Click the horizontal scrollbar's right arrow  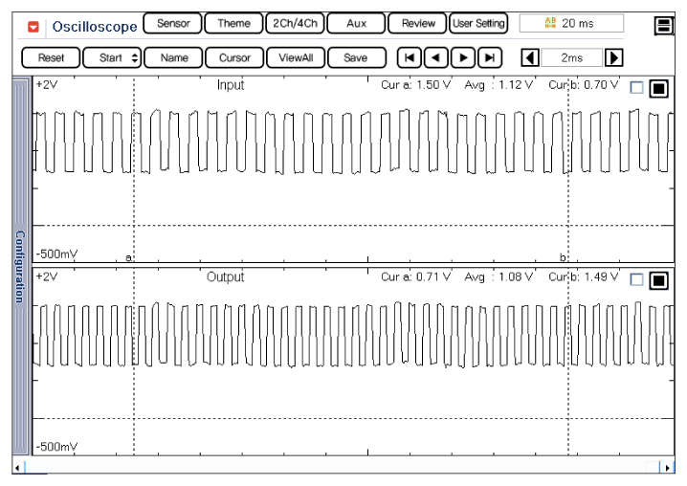[x=667, y=468]
